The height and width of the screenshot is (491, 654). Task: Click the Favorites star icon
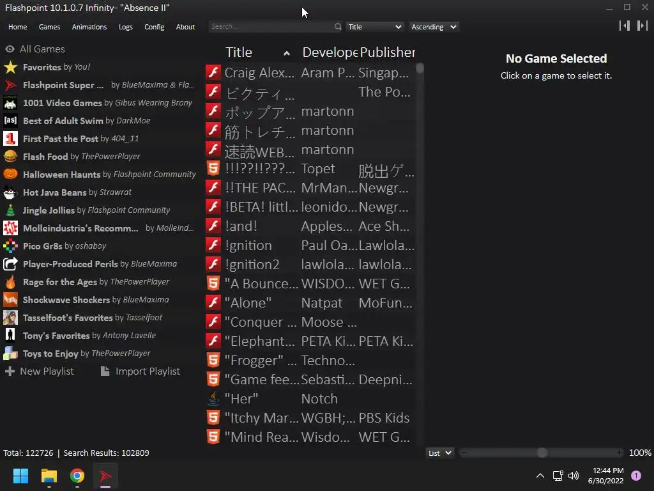click(x=10, y=66)
